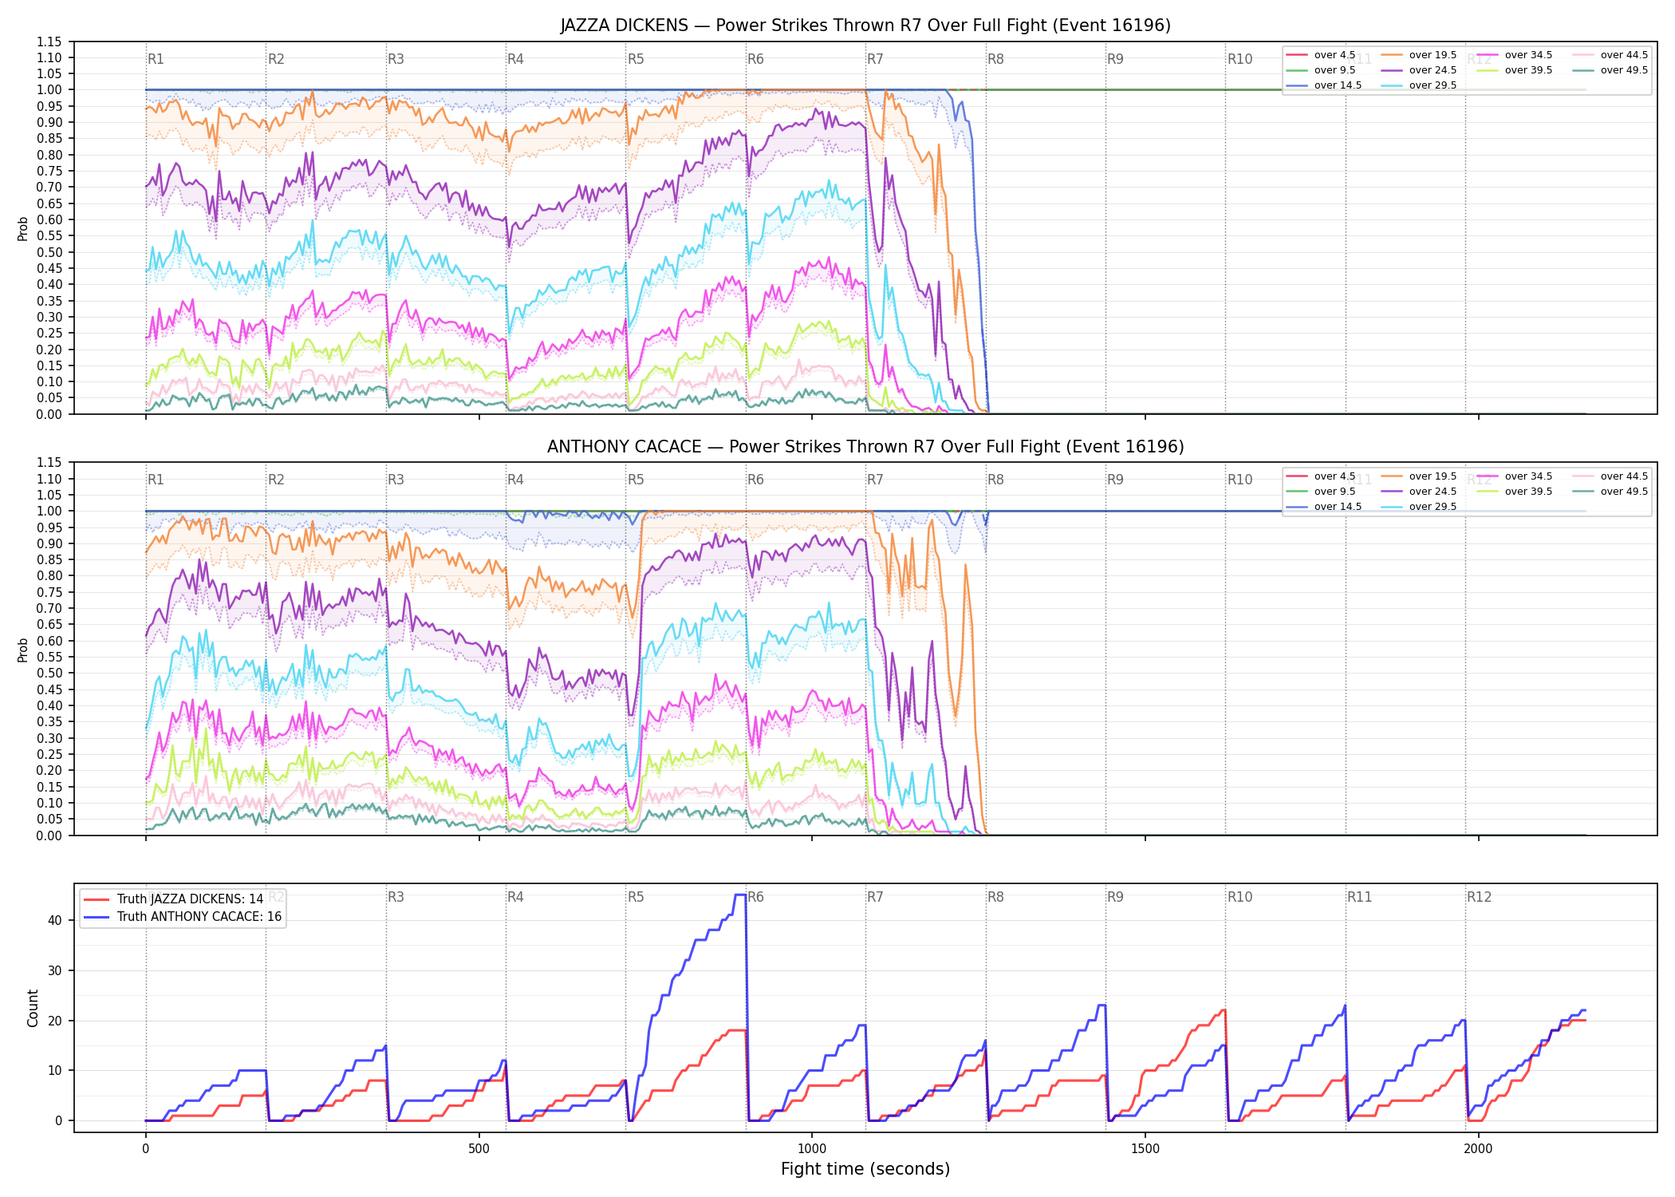Select 'over 19.5' legend entry in top chart
The height and width of the screenshot is (1197, 1675).
tap(1418, 55)
